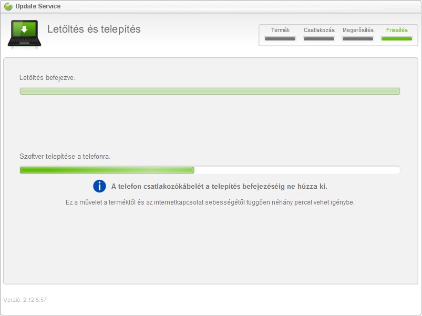422x316 pixels.
Task: Click the Verzió: 2.12.5.57 version text
Action: click(x=25, y=300)
